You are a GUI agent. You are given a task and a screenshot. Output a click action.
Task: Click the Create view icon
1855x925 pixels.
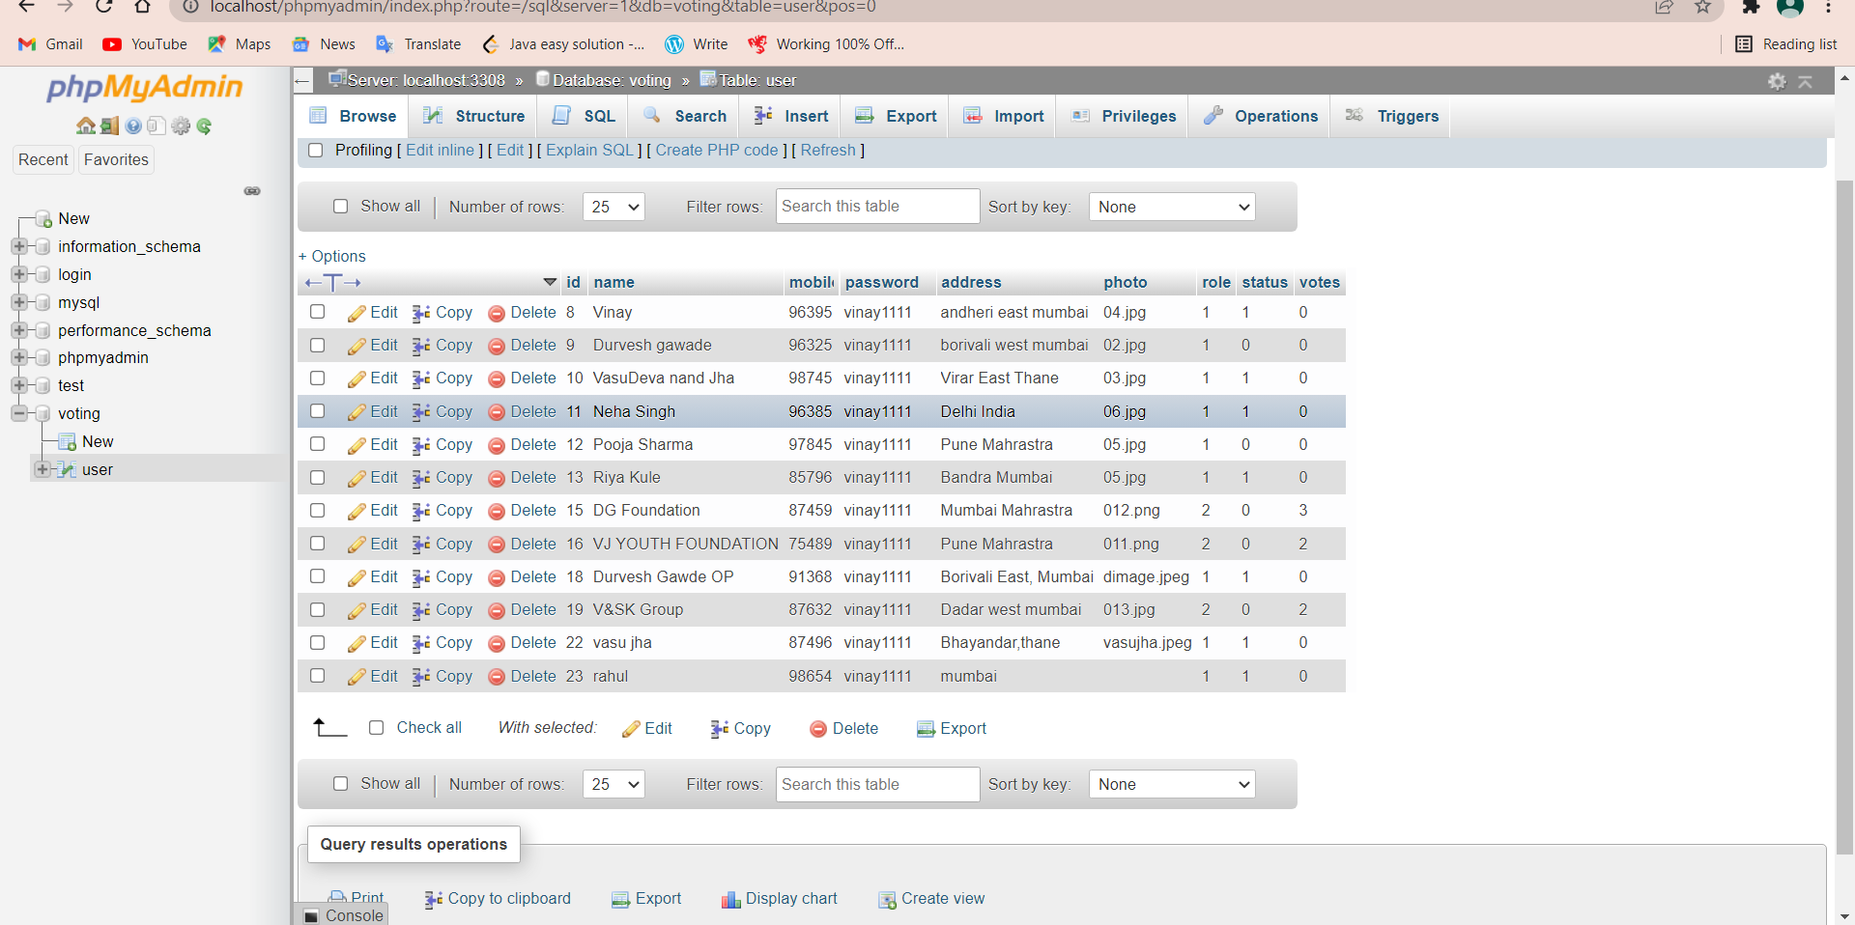[x=887, y=899]
